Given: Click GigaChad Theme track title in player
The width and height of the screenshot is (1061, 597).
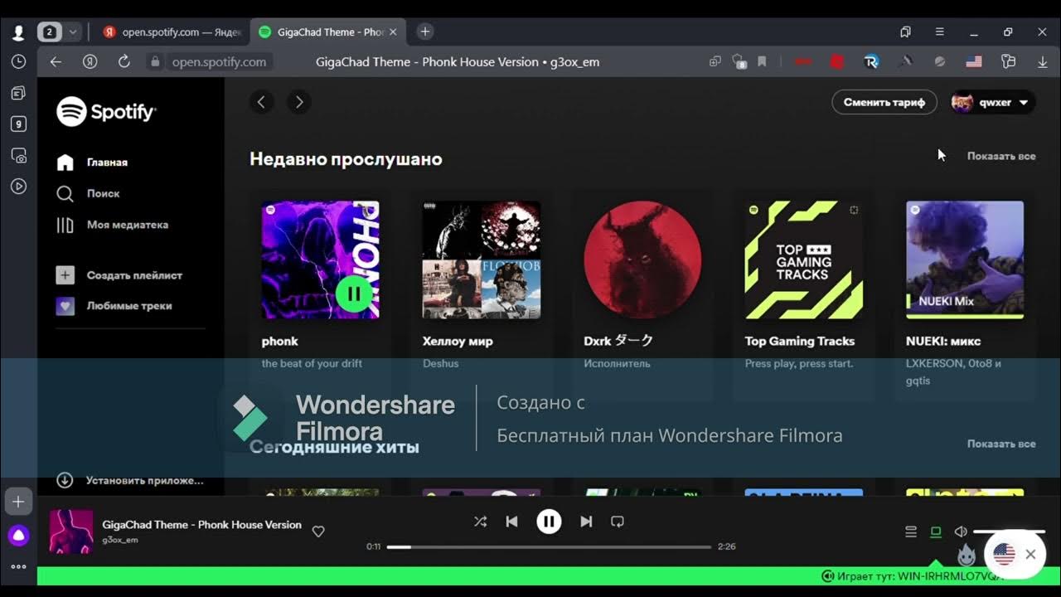Looking at the screenshot, I should [201, 525].
